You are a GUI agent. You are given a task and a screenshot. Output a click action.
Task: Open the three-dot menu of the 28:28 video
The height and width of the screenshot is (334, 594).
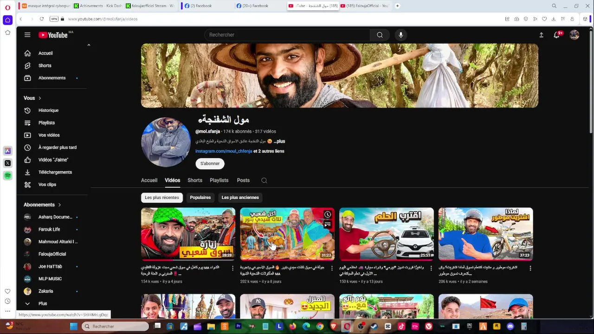pyautogui.click(x=233, y=268)
